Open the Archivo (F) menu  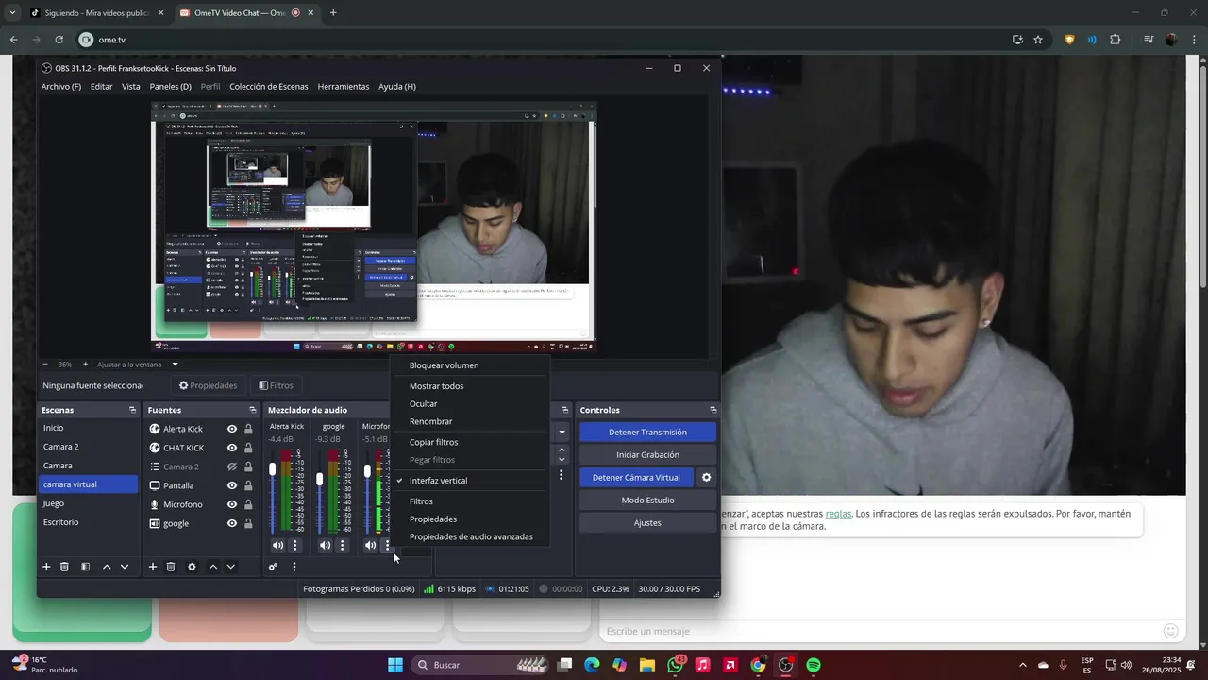[x=61, y=86]
